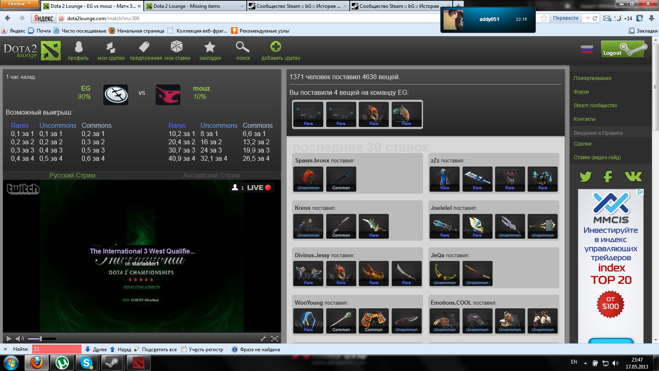
Task: Select the Русский Стрим tab
Action: (72, 175)
